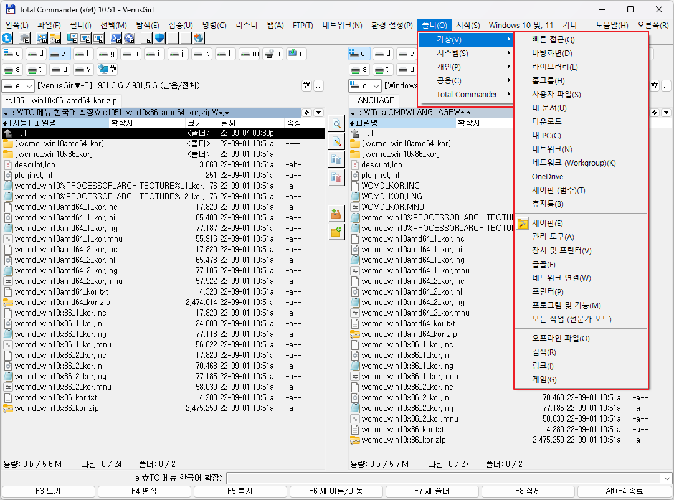Select descript.ion in left panel
This screenshot has height=500, width=674.
(163, 165)
